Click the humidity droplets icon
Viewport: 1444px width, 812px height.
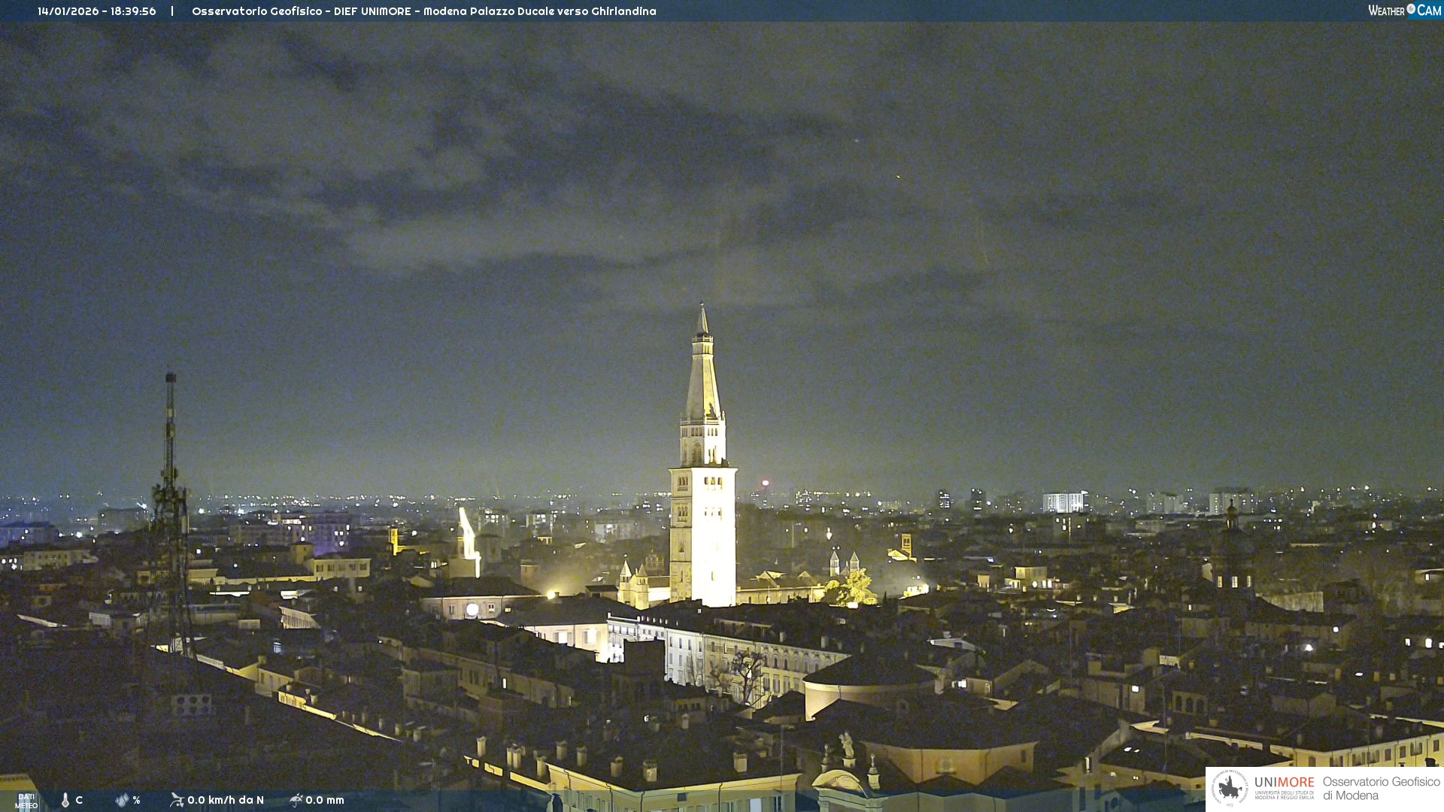pyautogui.click(x=122, y=801)
